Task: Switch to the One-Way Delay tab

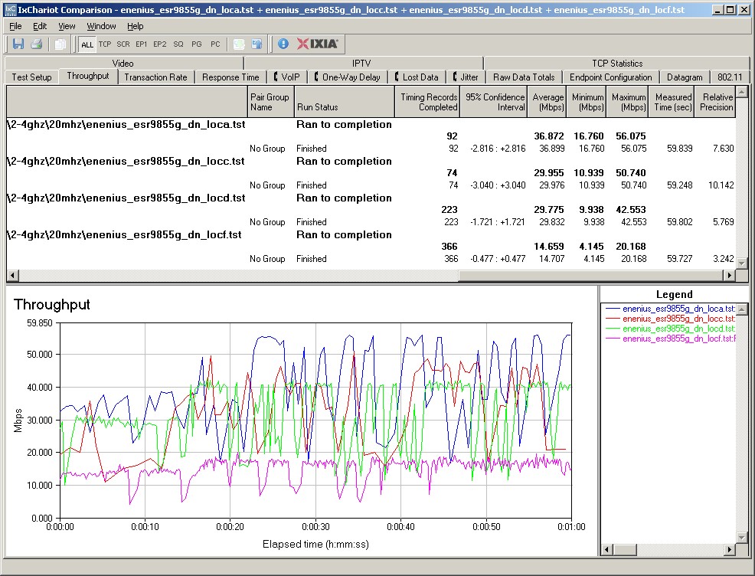Action: click(x=347, y=77)
